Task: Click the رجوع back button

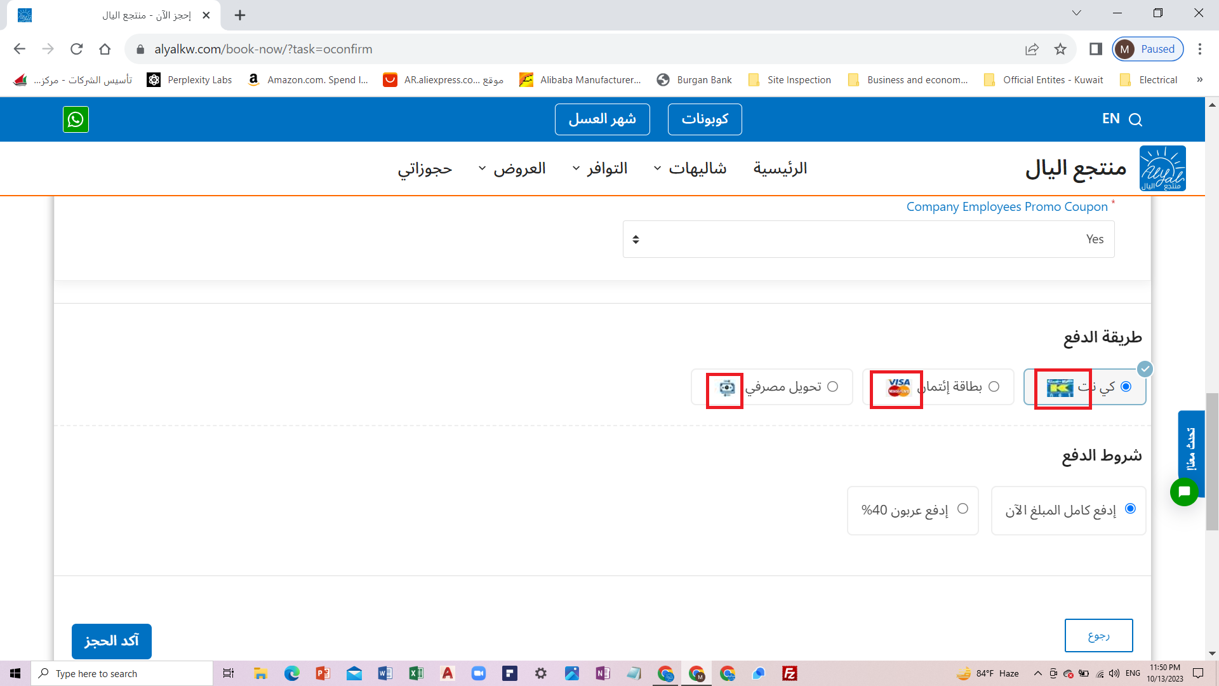Action: tap(1098, 635)
